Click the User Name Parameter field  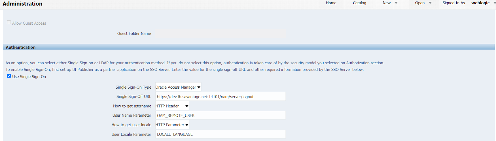click(x=220, y=115)
